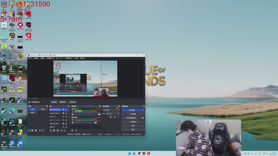Add a new scene in OBS

[29, 131]
